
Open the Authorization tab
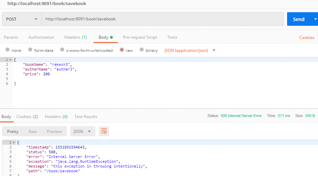click(41, 37)
